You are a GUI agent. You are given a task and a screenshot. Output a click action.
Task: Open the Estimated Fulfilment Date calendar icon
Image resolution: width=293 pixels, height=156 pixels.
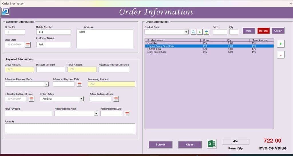31,99
